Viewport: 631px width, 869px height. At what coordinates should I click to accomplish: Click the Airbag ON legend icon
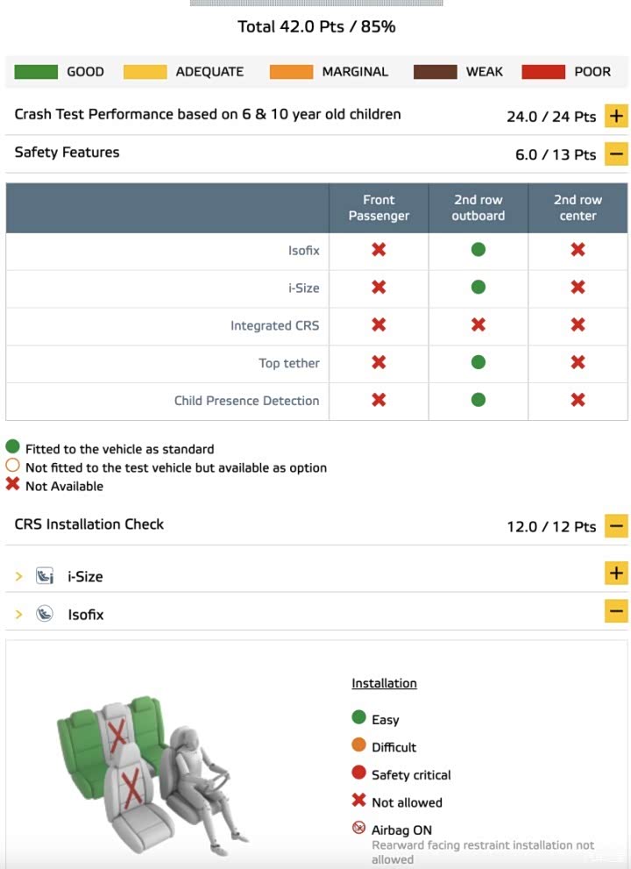click(x=359, y=828)
